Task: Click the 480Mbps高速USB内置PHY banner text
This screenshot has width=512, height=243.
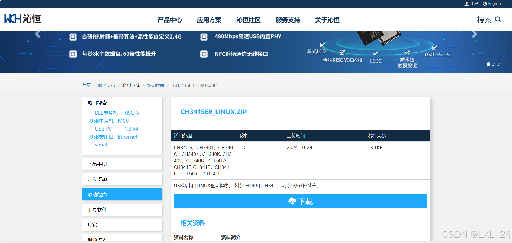Action: 248,36
